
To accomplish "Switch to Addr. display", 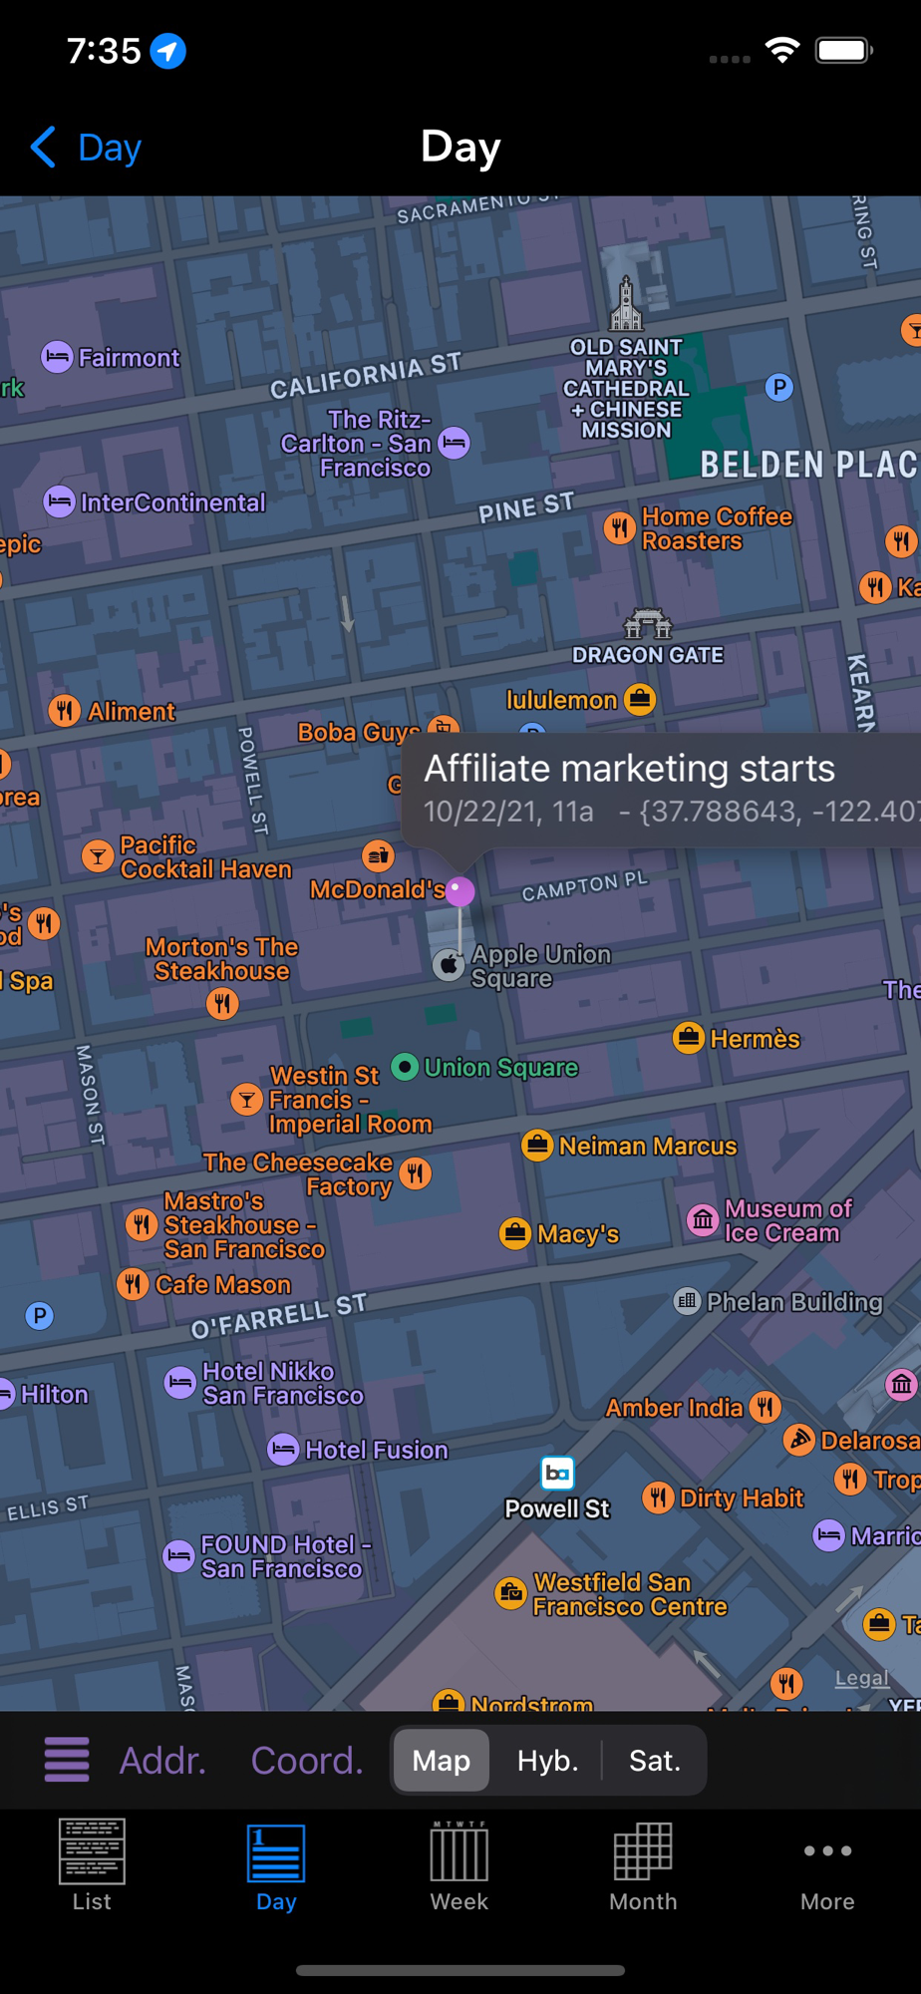I will click(162, 1761).
